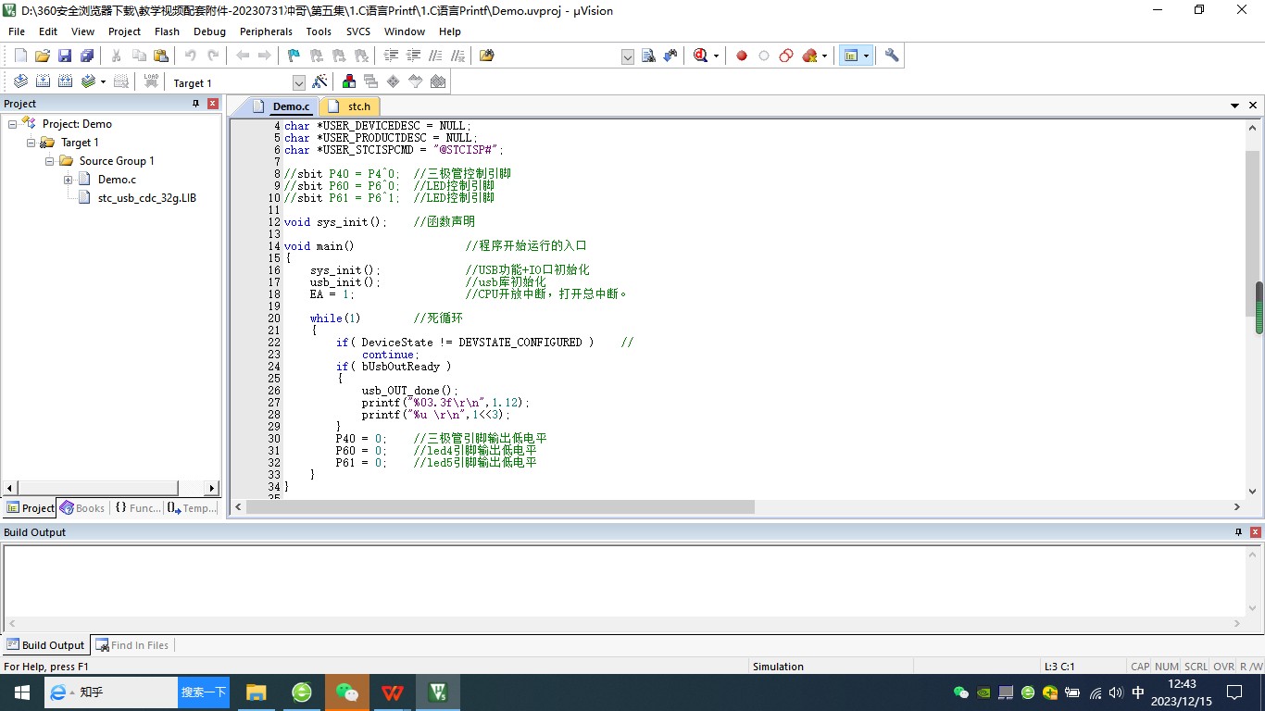Viewport: 1265px width, 711px height.
Task: Show open editor tabs list arrow
Action: tap(1234, 106)
